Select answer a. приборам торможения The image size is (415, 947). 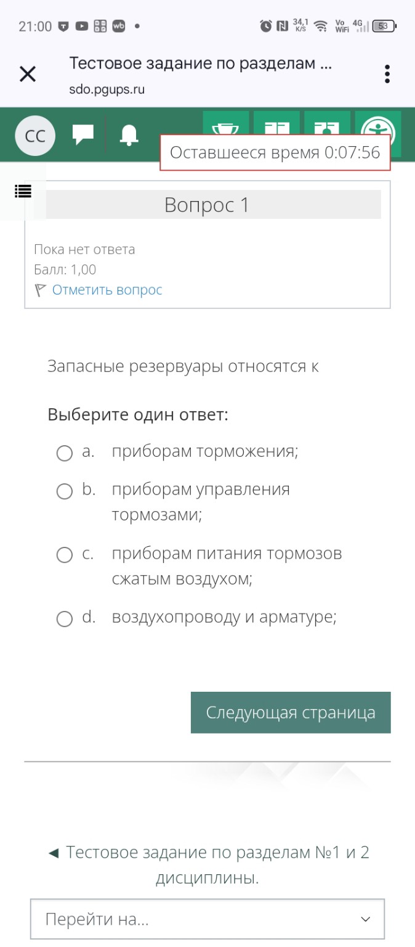point(65,453)
